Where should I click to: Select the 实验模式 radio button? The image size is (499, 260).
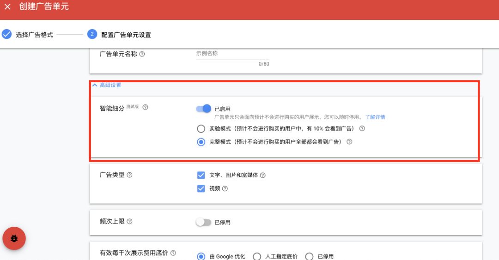point(201,128)
